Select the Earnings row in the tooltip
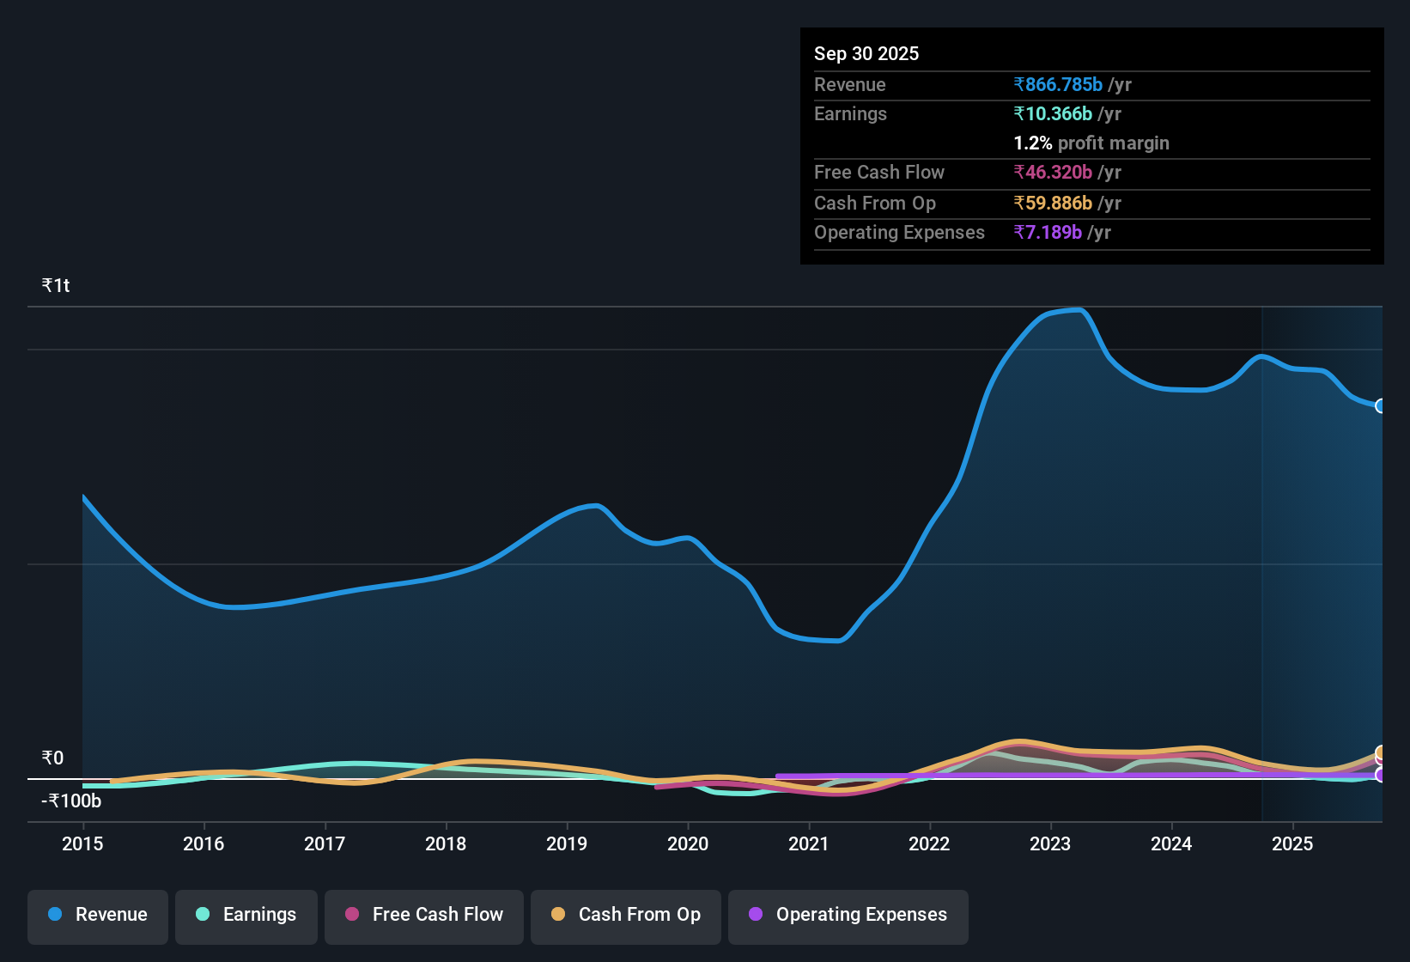The width and height of the screenshot is (1410, 962). tap(1091, 113)
